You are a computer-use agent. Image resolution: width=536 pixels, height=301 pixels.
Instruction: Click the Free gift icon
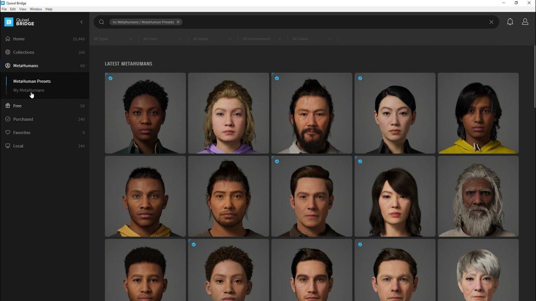pyautogui.click(x=8, y=106)
